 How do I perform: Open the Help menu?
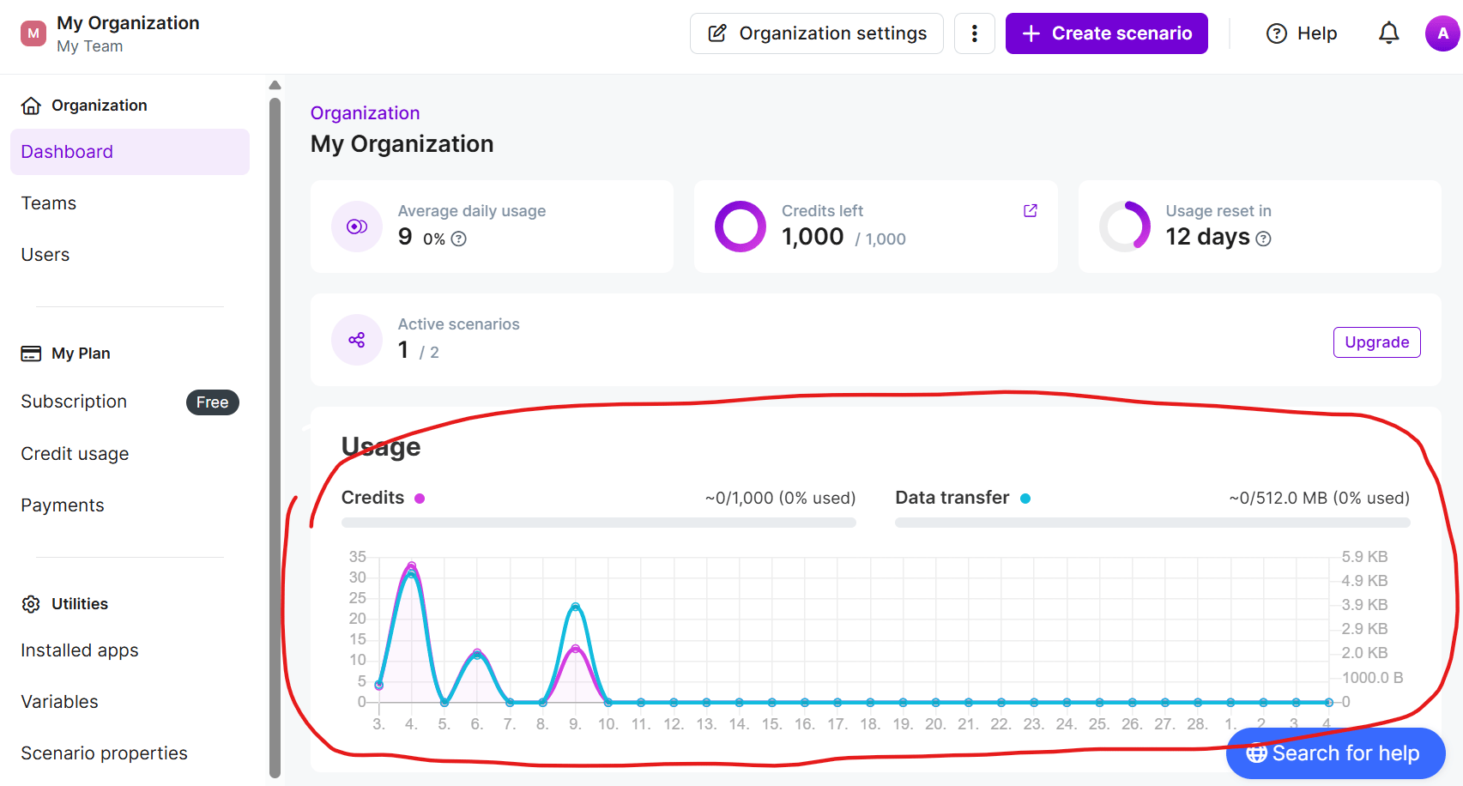point(1302,33)
